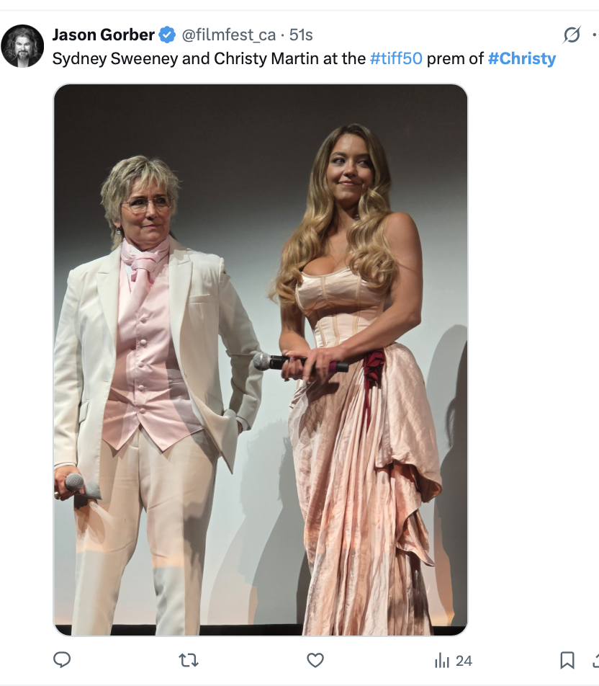Click the share icon at the post's bottom right
Screen dimensions: 599x686
(x=595, y=660)
